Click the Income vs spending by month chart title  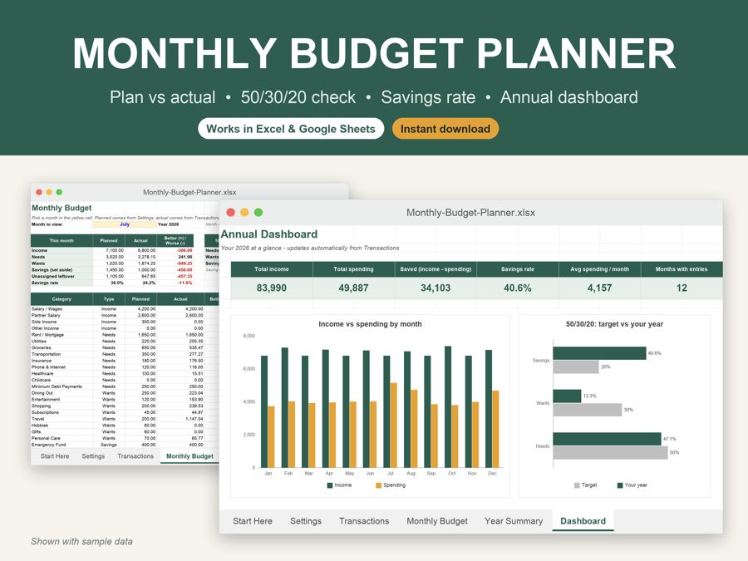pyautogui.click(x=370, y=324)
